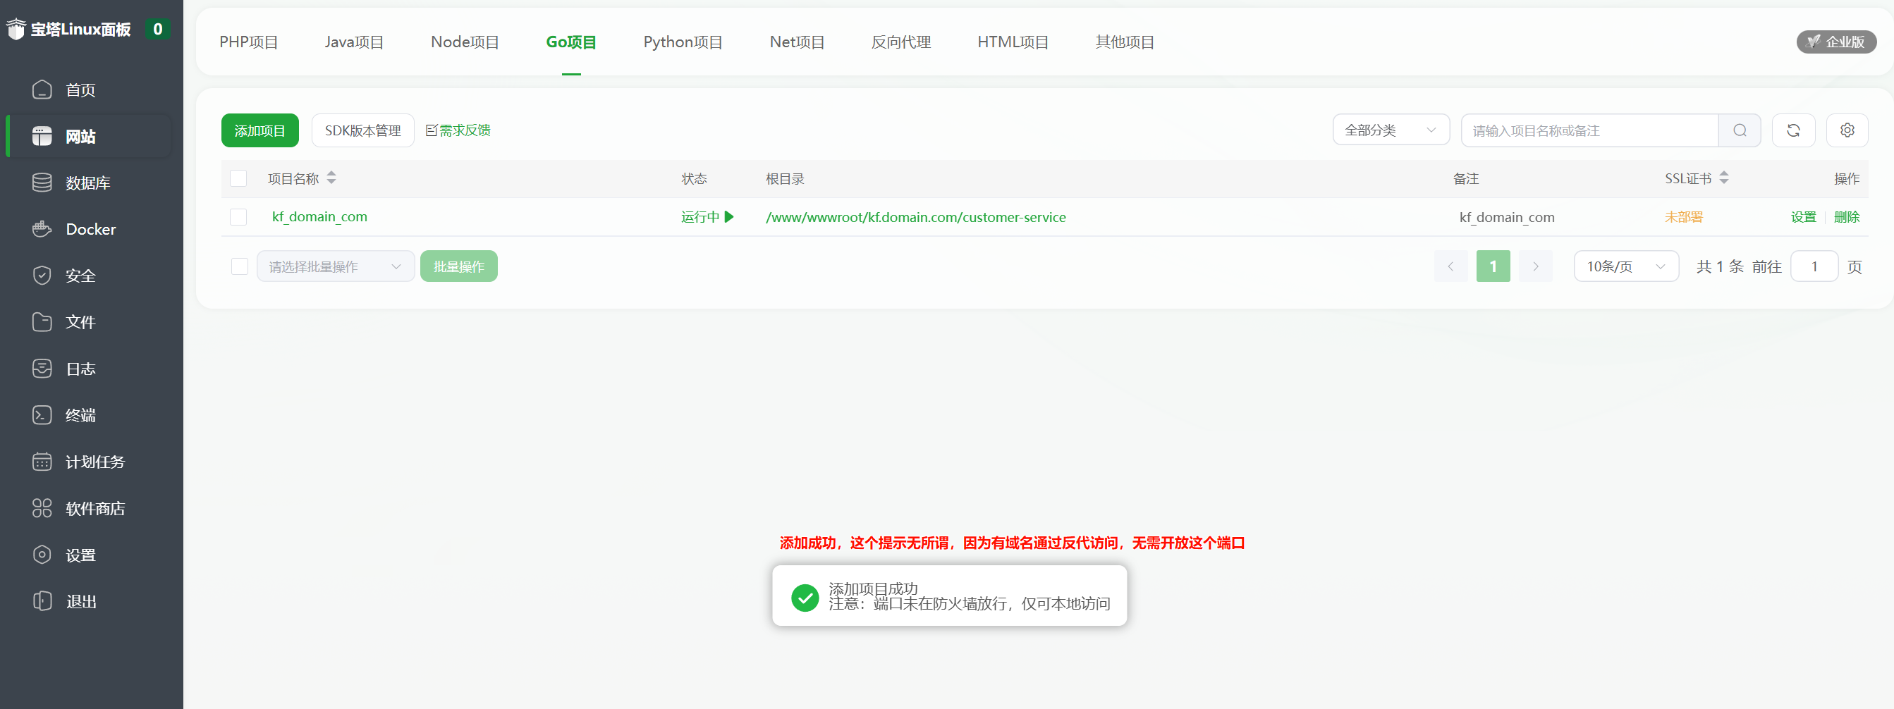Click the search magnifier icon
Screen dimensions: 1894x709
(x=1739, y=131)
